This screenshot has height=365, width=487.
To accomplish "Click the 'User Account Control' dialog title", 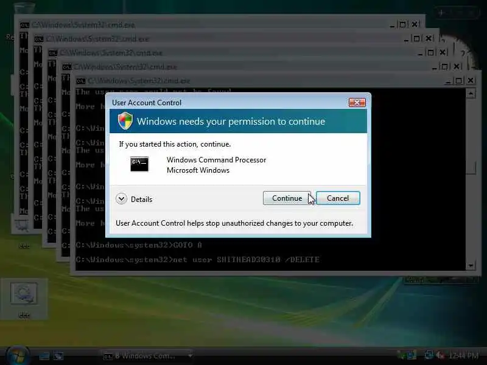I will coord(147,103).
